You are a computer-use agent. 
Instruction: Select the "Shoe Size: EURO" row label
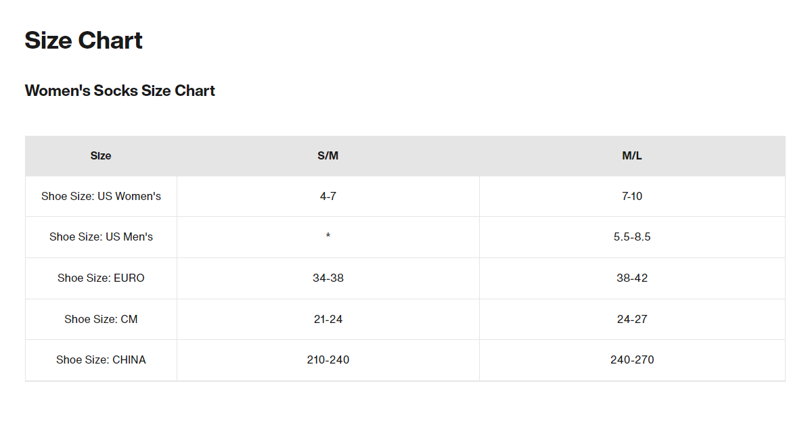[101, 278]
